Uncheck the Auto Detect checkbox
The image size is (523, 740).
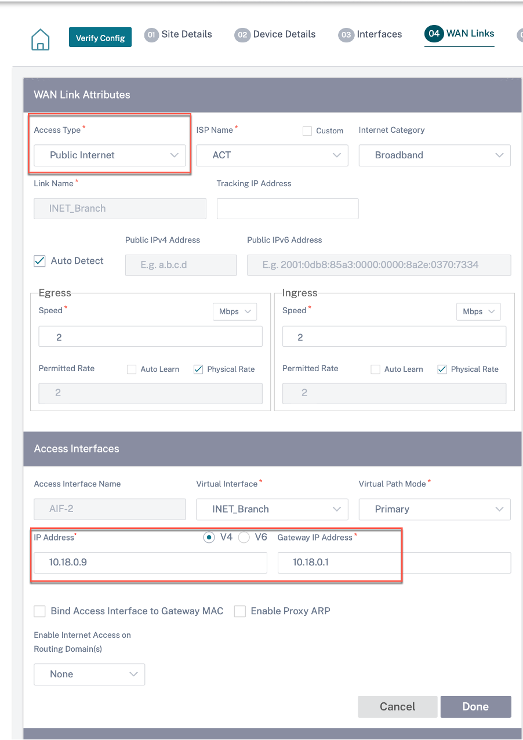39,261
